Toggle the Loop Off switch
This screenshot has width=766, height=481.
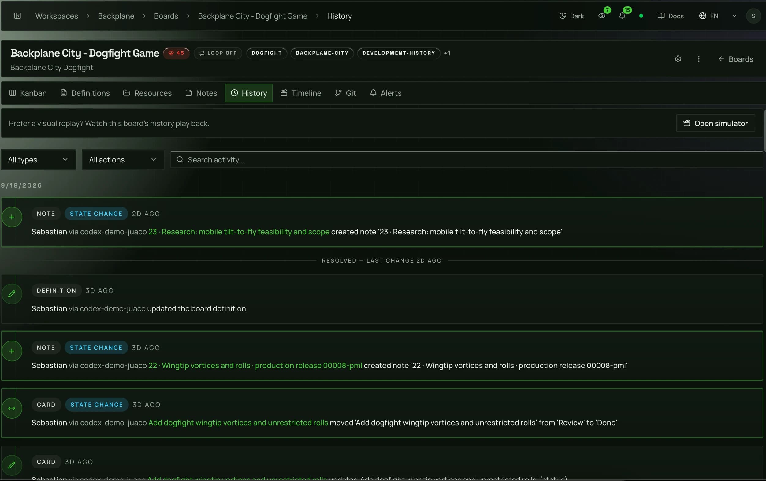click(218, 53)
